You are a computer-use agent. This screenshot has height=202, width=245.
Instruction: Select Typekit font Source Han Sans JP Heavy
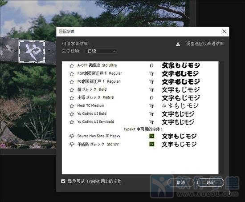tap(99, 136)
